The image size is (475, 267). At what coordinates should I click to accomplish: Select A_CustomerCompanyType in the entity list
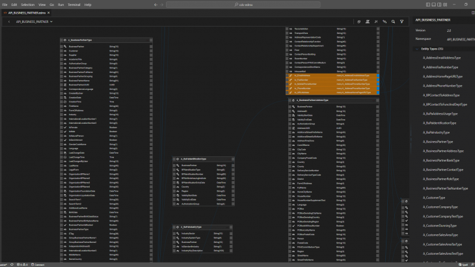click(440, 207)
